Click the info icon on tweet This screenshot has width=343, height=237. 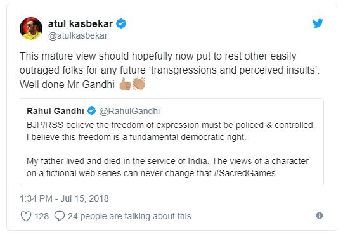point(320,215)
